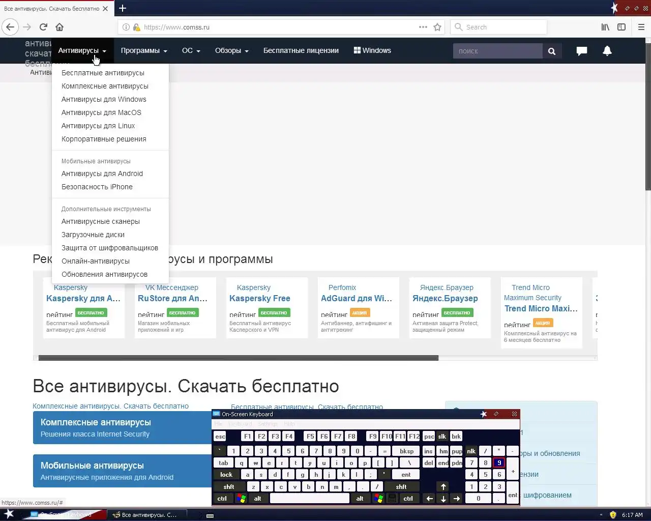Select Бесплатные антивирусы from the menu
This screenshot has height=521, width=651.
103,73
